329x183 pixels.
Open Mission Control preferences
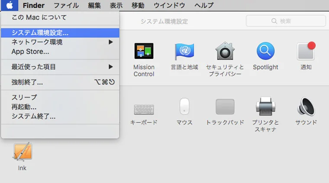[144, 60]
